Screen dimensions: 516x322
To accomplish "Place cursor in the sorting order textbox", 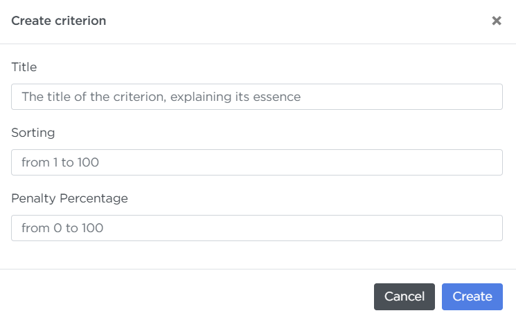I will (x=256, y=162).
